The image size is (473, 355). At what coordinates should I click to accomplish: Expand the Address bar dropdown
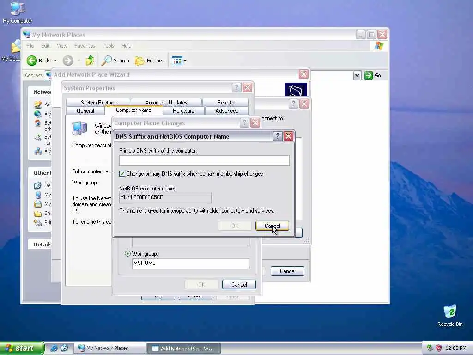(x=357, y=75)
